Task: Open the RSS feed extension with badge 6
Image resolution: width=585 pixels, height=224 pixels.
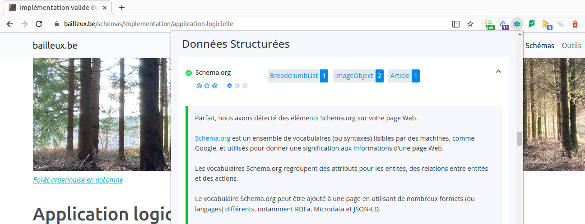Action: [x=547, y=25]
